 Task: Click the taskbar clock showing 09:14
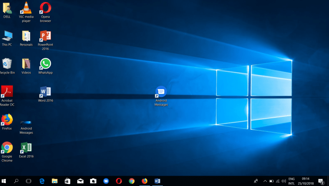click(x=305, y=181)
